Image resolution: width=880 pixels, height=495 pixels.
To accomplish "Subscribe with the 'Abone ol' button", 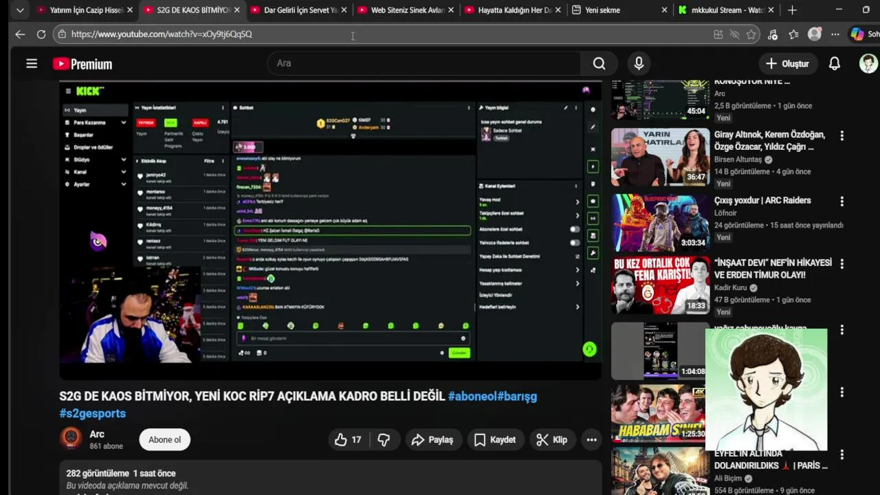I will 165,440.
